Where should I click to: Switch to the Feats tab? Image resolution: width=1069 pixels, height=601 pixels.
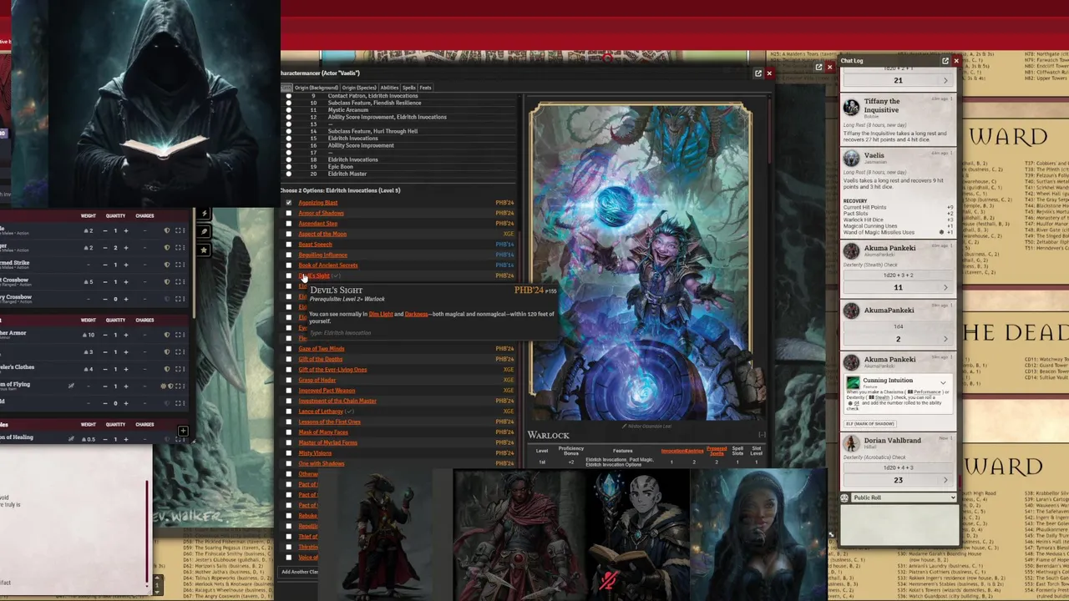425,88
